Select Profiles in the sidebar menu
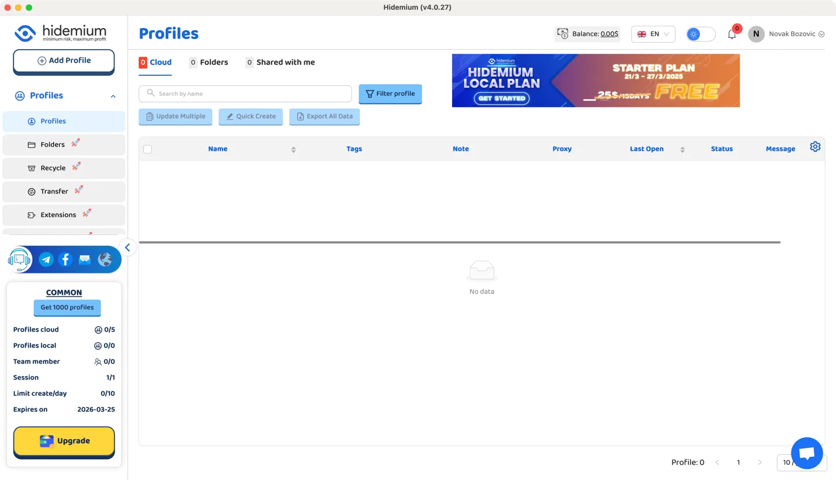 tap(64, 121)
